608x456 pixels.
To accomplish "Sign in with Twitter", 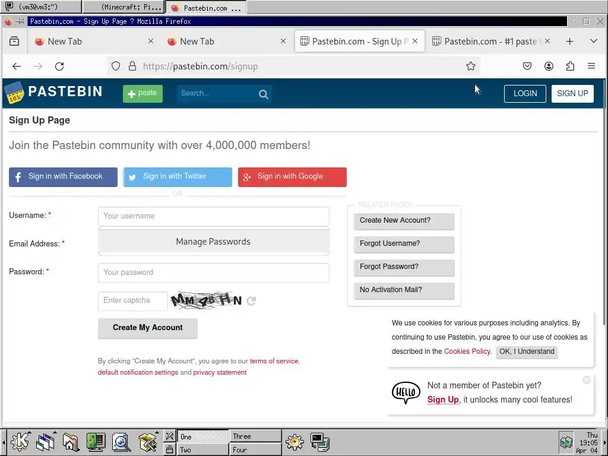I will 178,177.
